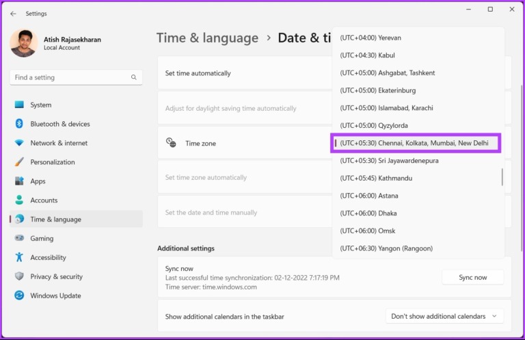
Task: Click the Gaming controller icon
Action: click(x=19, y=238)
